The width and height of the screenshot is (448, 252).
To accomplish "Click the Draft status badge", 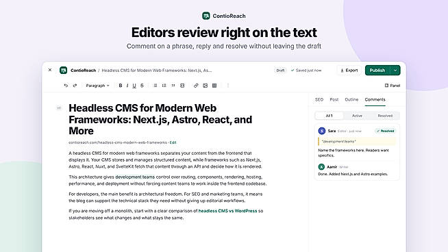I will coord(280,71).
